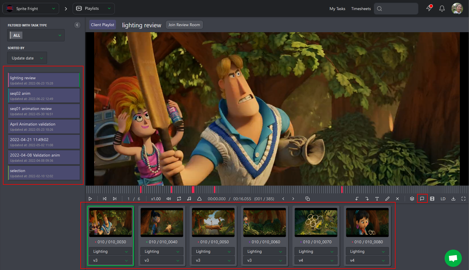Click the third red marker on the timeline
This screenshot has width=469, height=270.
click(x=193, y=189)
